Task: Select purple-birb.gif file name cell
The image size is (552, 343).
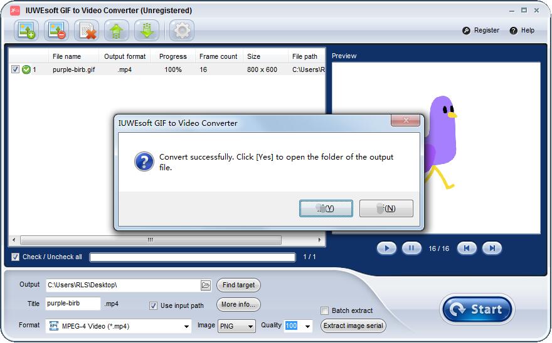Action: [73, 69]
